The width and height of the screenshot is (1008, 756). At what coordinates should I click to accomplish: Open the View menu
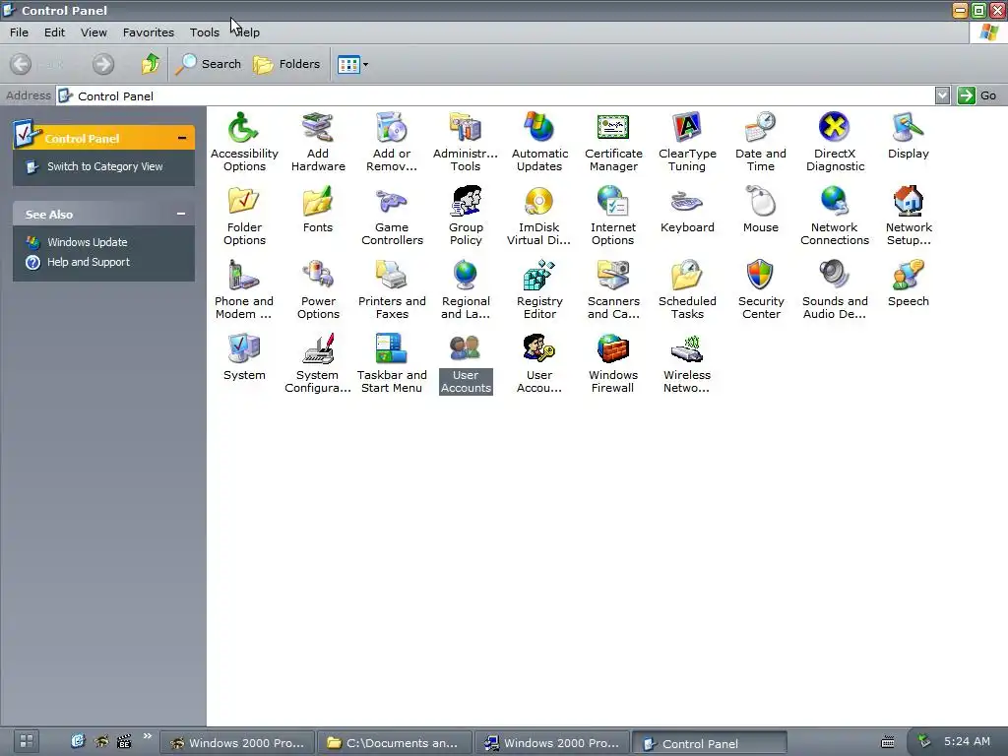pyautogui.click(x=94, y=32)
